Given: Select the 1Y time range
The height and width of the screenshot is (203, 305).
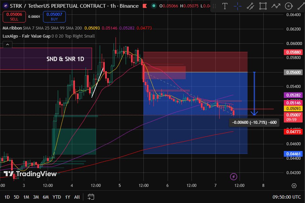Looking at the screenshot, I should tap(68, 197).
